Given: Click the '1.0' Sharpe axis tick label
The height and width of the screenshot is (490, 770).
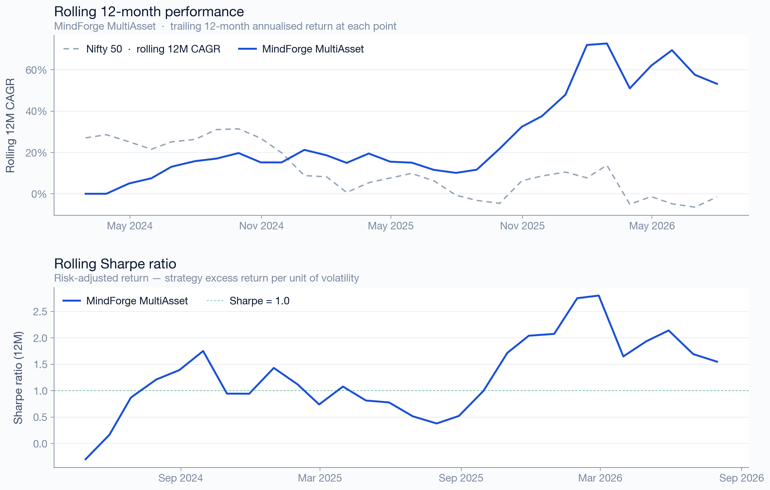Looking at the screenshot, I should pos(40,391).
